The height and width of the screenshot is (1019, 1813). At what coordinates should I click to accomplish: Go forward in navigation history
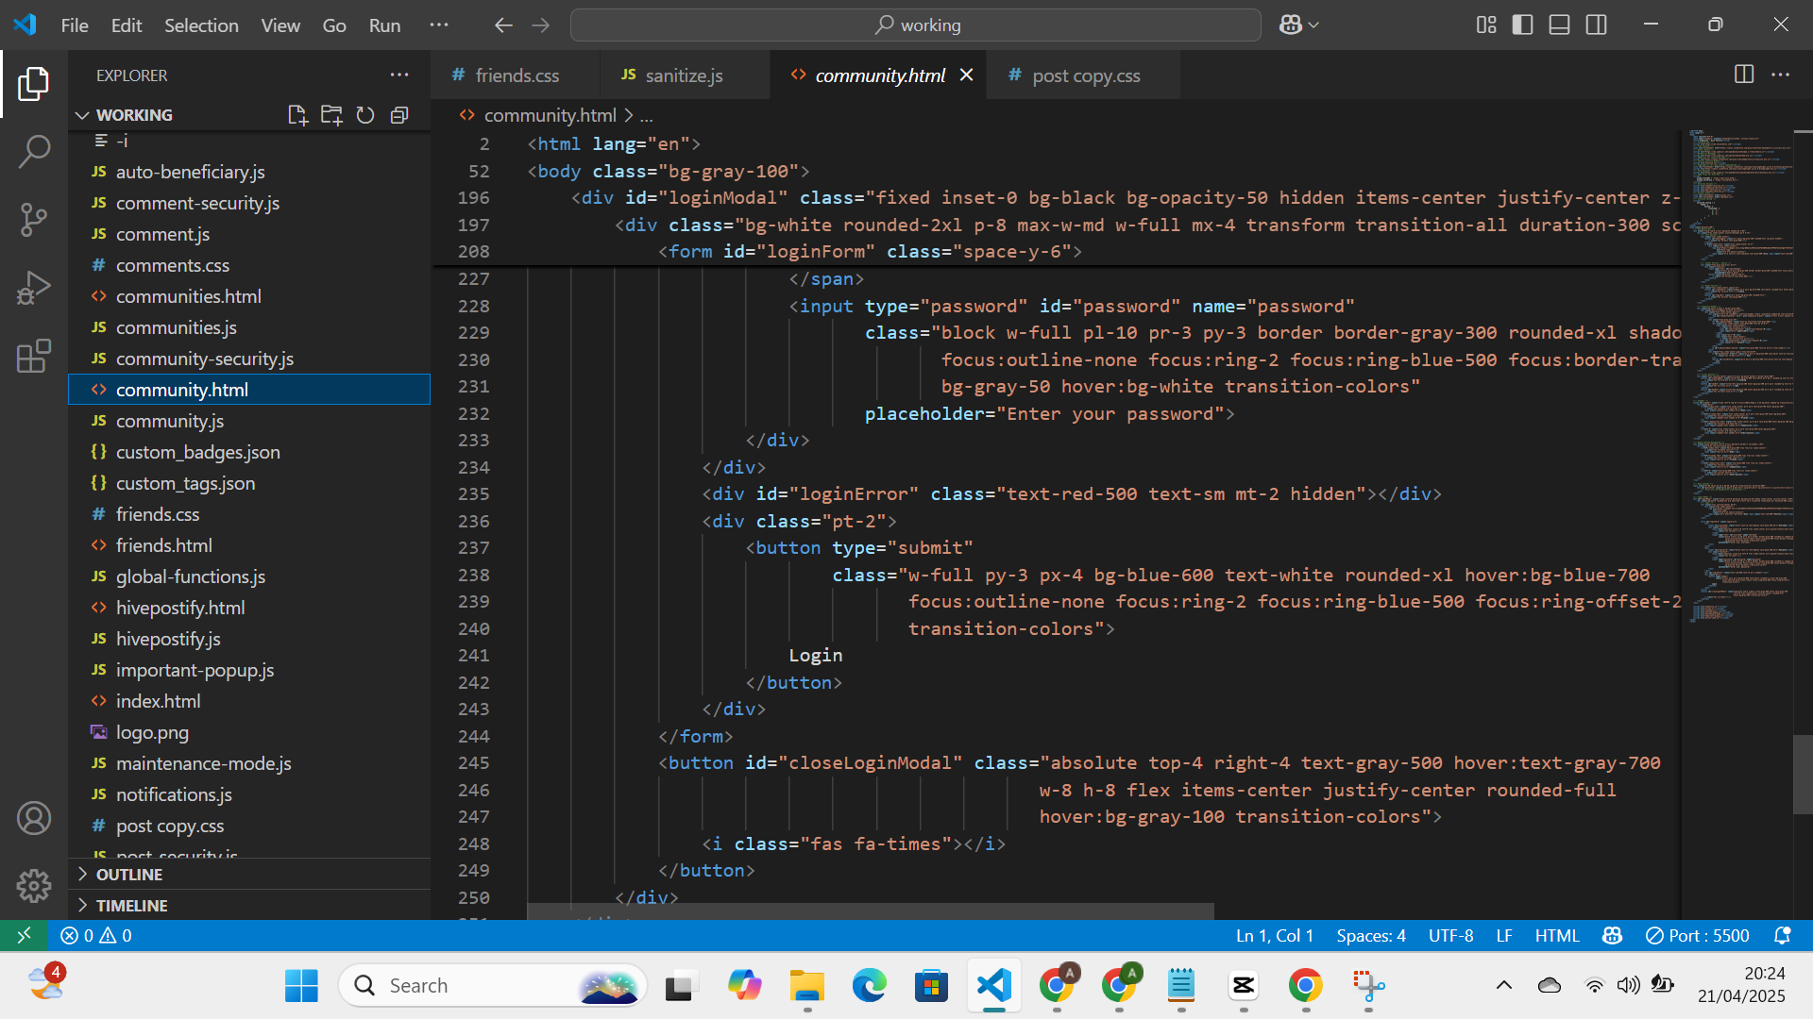tap(541, 25)
